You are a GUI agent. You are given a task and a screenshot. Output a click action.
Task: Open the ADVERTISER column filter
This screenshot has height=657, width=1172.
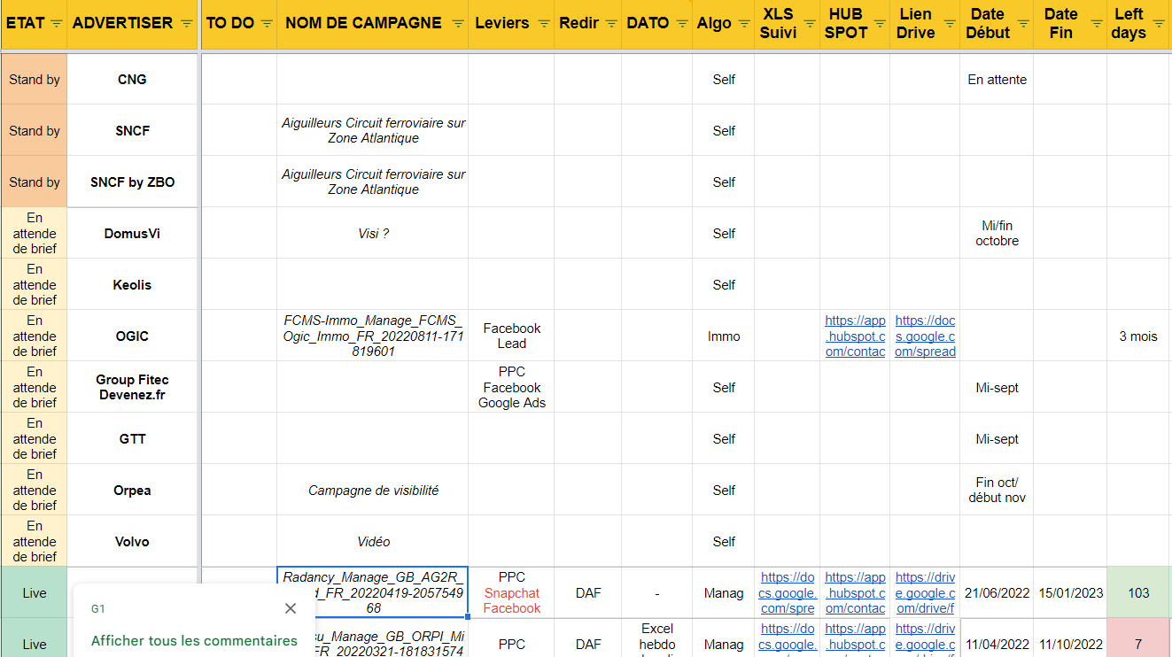coord(187,24)
